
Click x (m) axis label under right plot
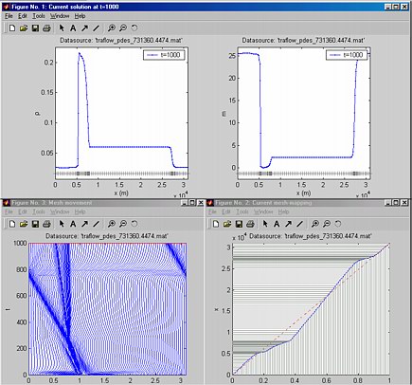click(303, 192)
